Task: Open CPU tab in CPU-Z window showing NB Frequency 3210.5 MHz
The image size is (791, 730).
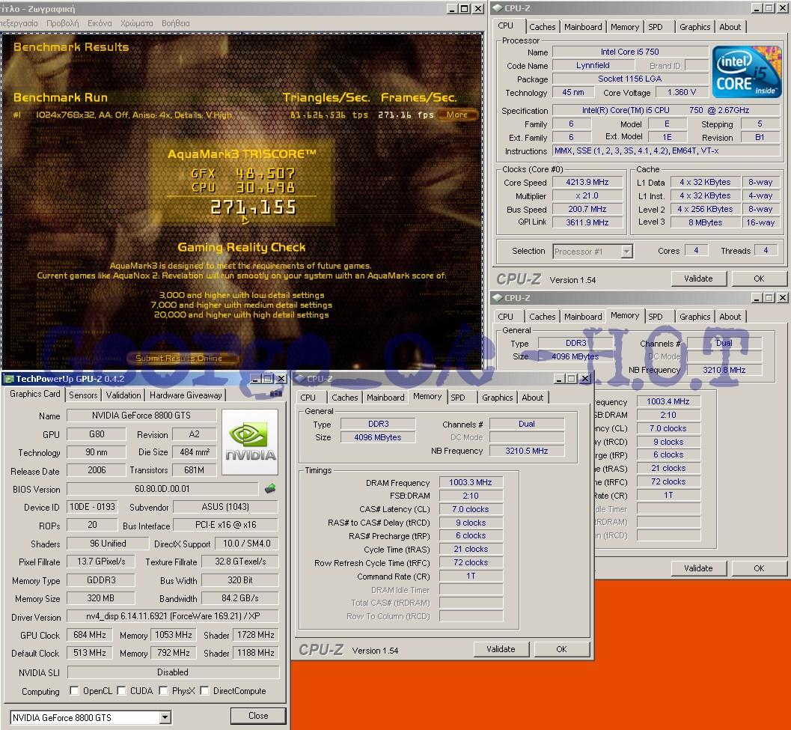Action: click(x=308, y=398)
